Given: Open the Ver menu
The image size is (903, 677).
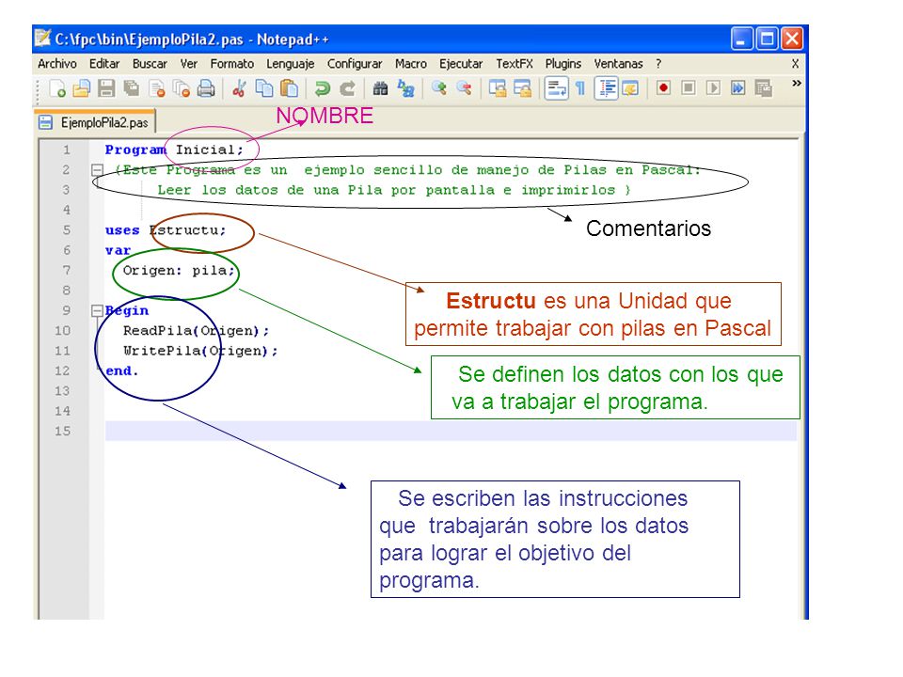Looking at the screenshot, I should [188, 64].
